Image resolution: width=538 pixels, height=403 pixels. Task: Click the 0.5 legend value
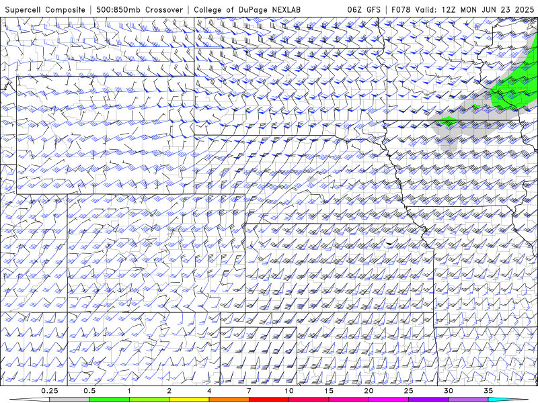[x=89, y=391]
